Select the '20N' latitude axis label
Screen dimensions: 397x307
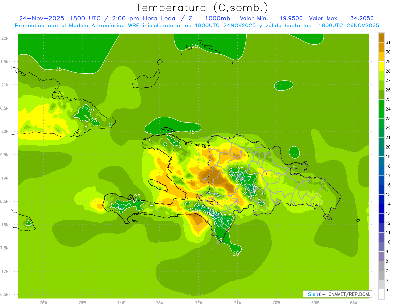pyautogui.click(x=5, y=131)
